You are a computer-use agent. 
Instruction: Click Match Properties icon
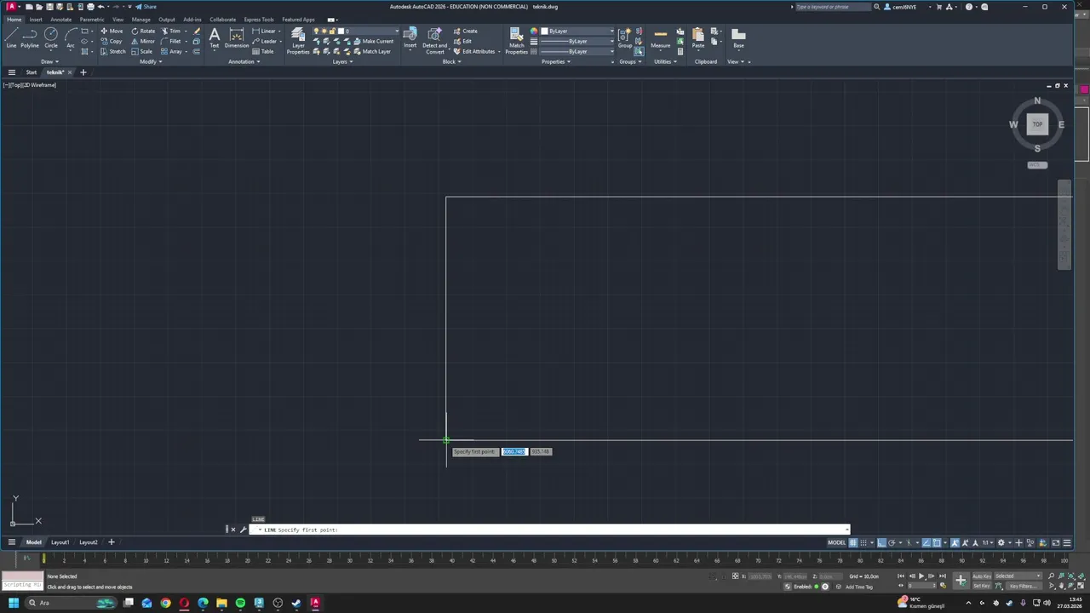tap(517, 41)
